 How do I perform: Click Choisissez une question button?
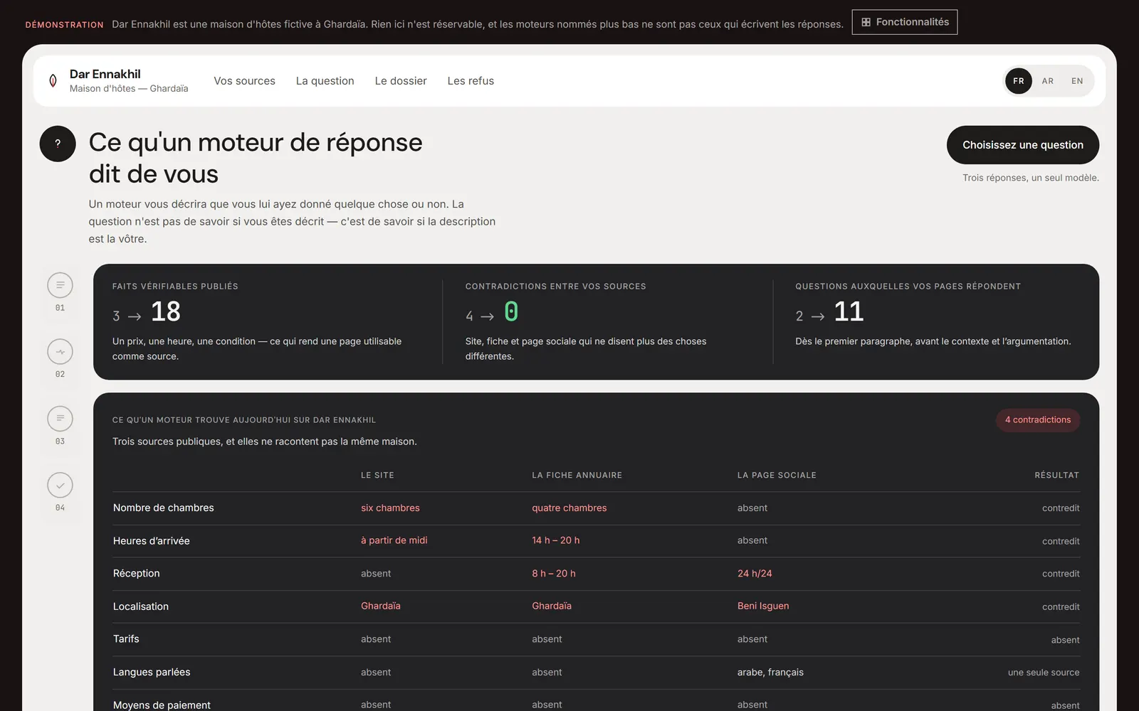tap(1023, 145)
